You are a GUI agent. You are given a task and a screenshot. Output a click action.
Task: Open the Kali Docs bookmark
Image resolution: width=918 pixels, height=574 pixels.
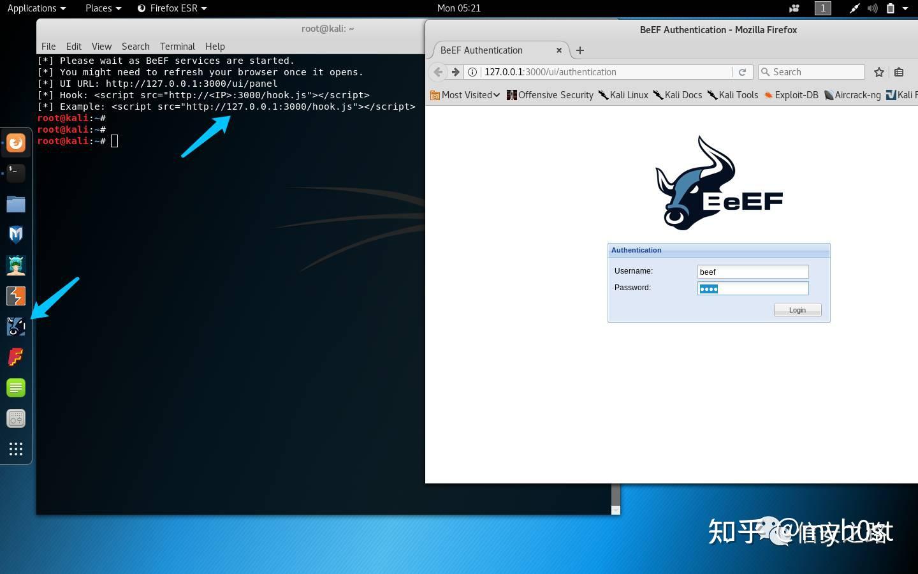[678, 95]
